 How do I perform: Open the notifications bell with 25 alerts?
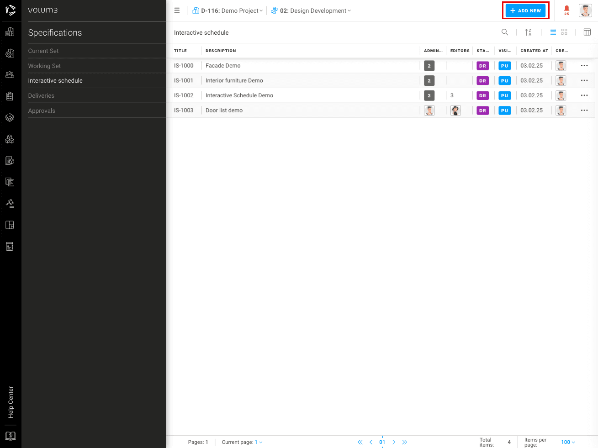pyautogui.click(x=566, y=10)
